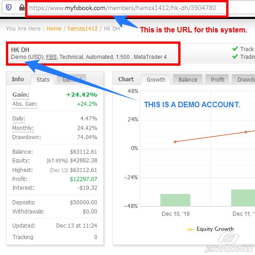
Task: Click the FBS broker link
Action: tap(51, 57)
